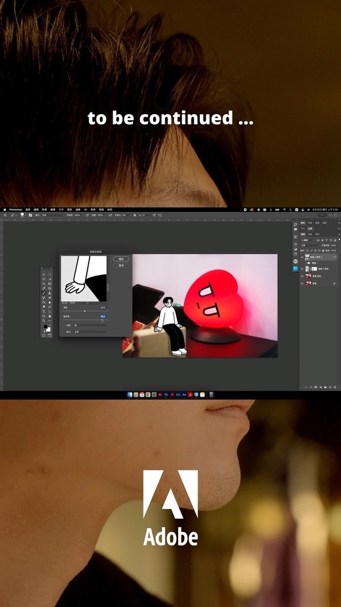Toggle visibility of the top layer
341x607 pixels.
pos(302,257)
